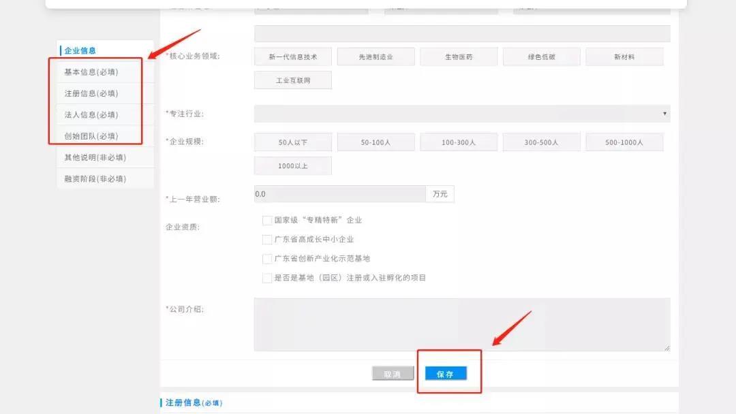Go to 注册信息(必填) section
736x414 pixels.
click(91, 93)
